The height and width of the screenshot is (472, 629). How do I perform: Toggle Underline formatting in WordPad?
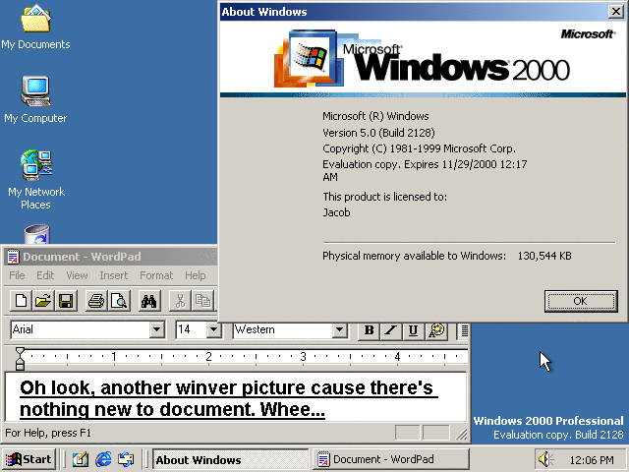click(413, 330)
